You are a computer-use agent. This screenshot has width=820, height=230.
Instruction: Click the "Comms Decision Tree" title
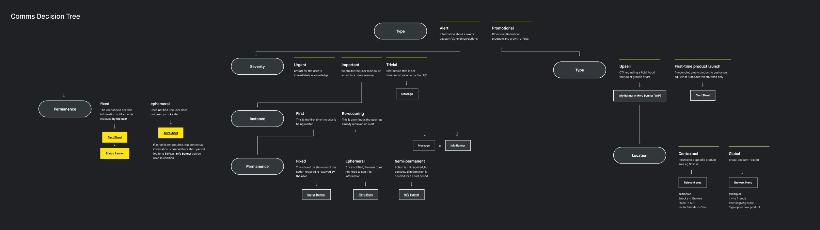(x=45, y=16)
